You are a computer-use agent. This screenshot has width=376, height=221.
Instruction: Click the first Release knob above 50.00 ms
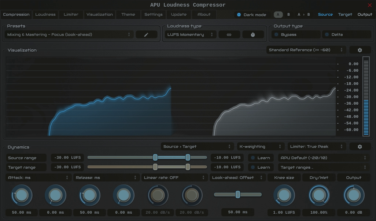pos(89,195)
